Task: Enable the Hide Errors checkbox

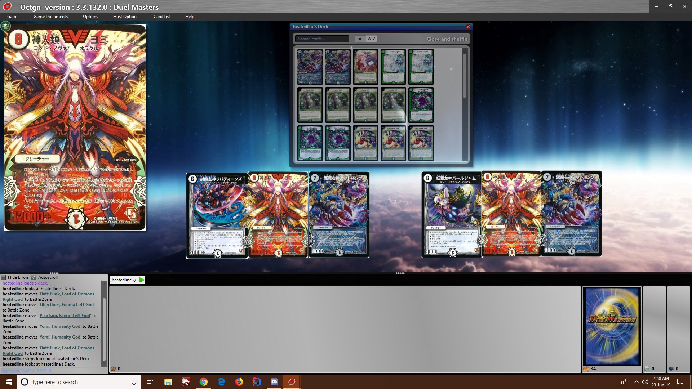Action: pyautogui.click(x=4, y=277)
